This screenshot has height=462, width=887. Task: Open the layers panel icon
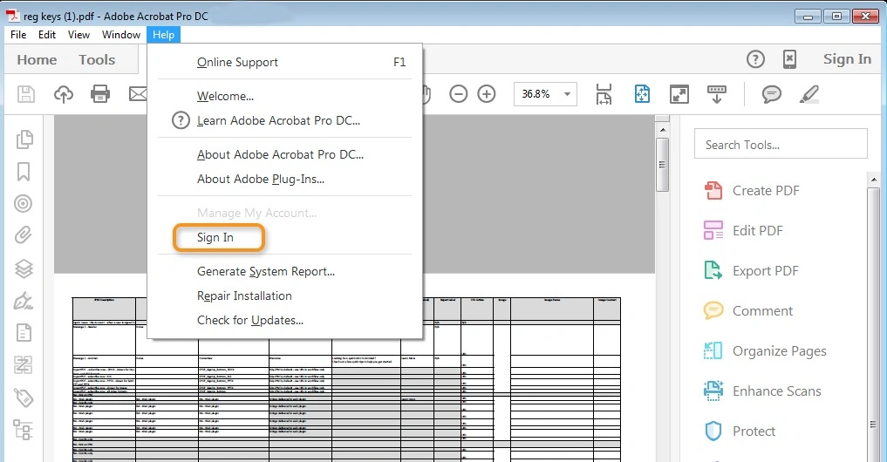click(24, 268)
